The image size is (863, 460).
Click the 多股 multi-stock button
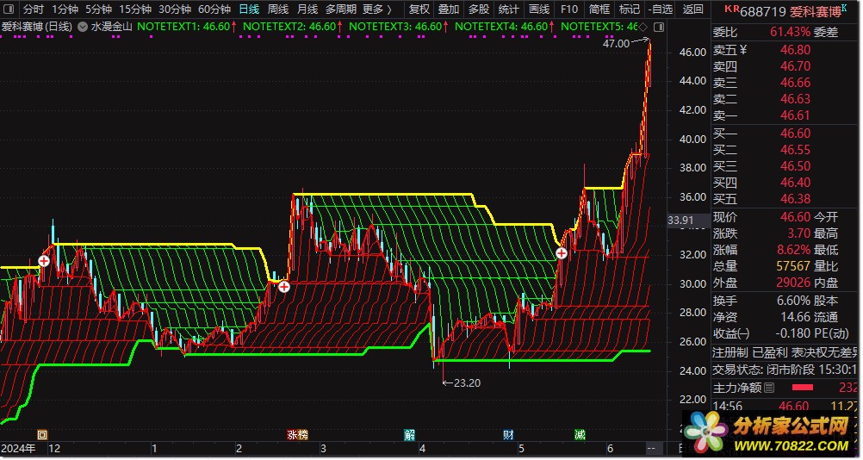coord(479,9)
